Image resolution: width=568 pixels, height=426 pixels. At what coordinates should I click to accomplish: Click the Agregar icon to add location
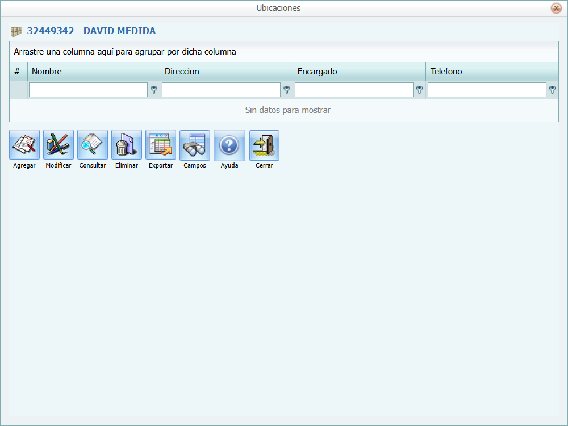(24, 145)
